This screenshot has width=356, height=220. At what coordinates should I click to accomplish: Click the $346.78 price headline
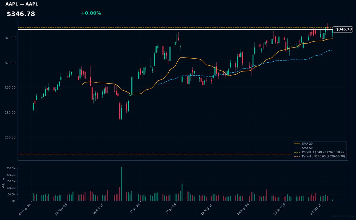[21, 14]
